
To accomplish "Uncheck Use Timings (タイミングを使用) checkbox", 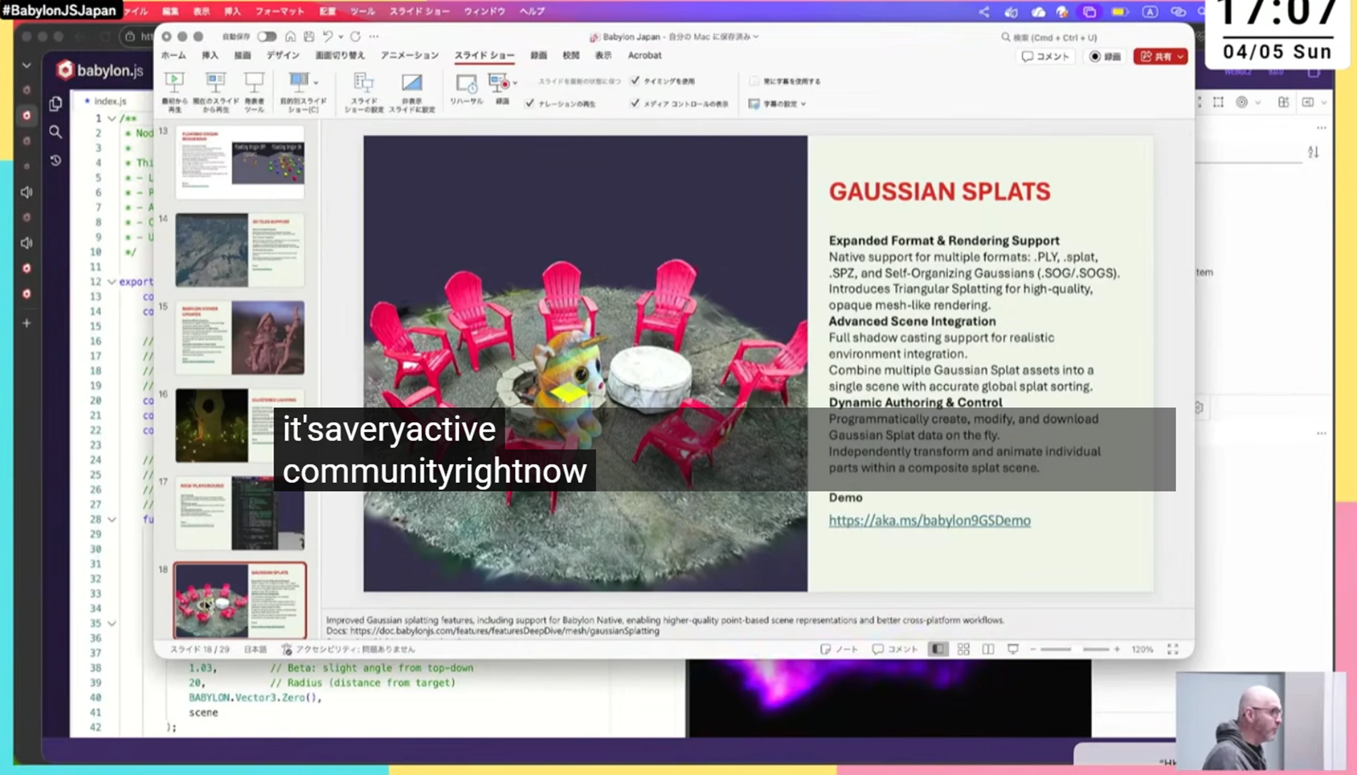I will click(x=635, y=81).
